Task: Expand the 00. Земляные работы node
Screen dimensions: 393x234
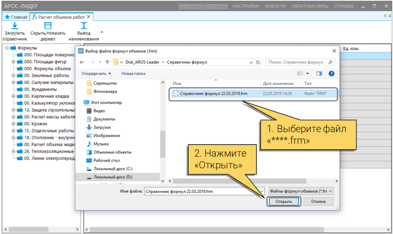Action: pyautogui.click(x=13, y=75)
